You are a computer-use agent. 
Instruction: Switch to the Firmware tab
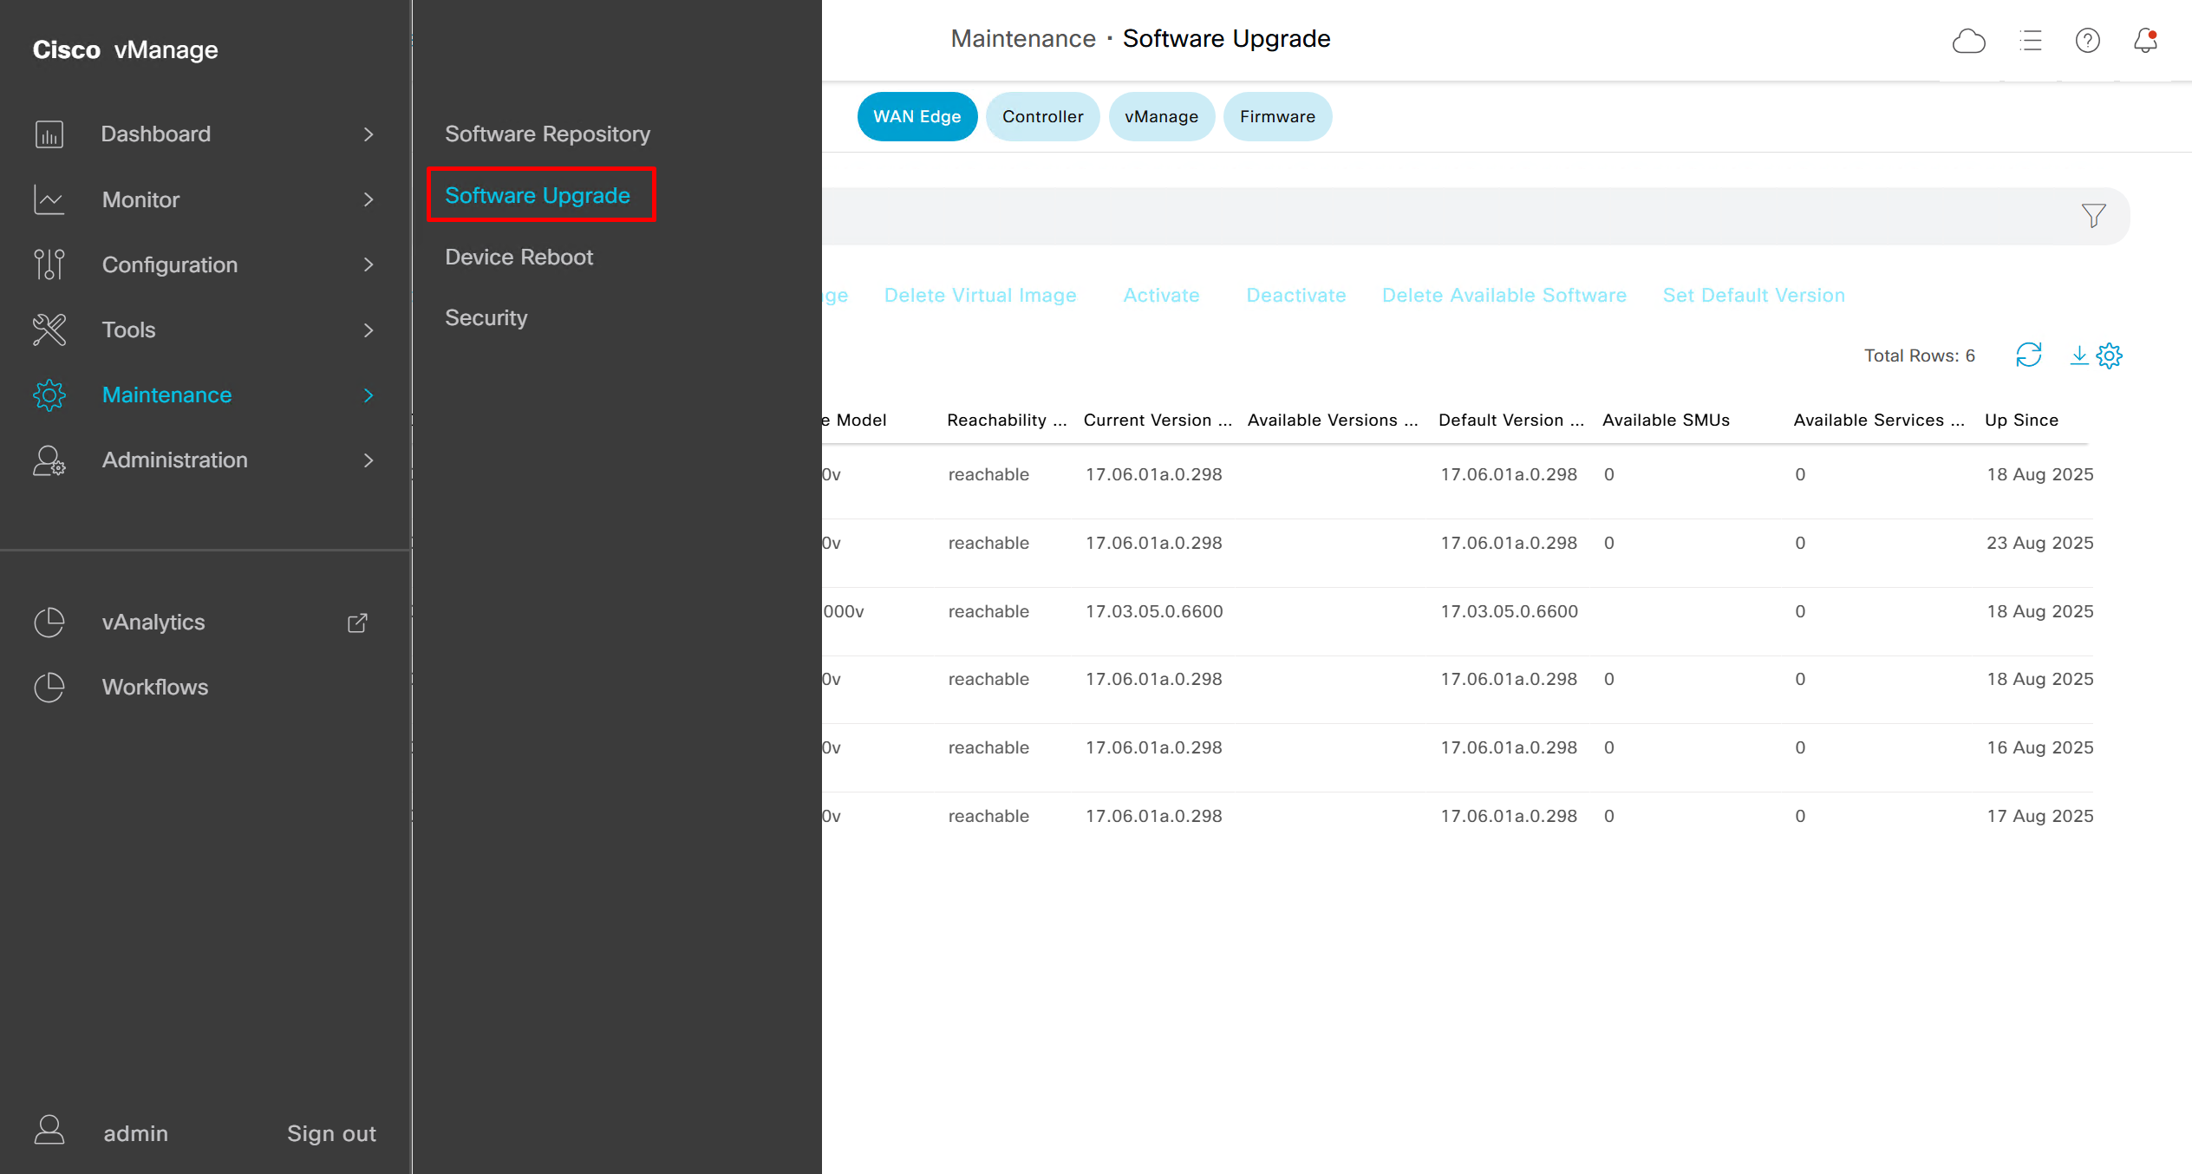[x=1276, y=116]
